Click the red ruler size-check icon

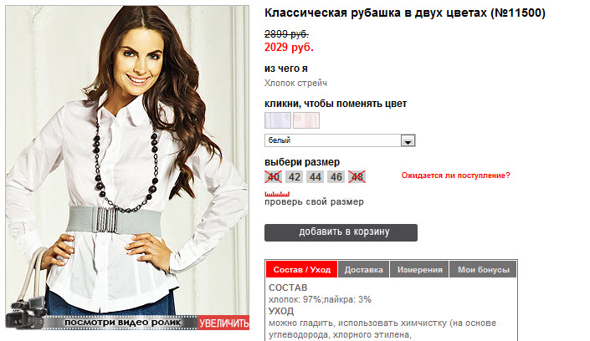pos(277,194)
